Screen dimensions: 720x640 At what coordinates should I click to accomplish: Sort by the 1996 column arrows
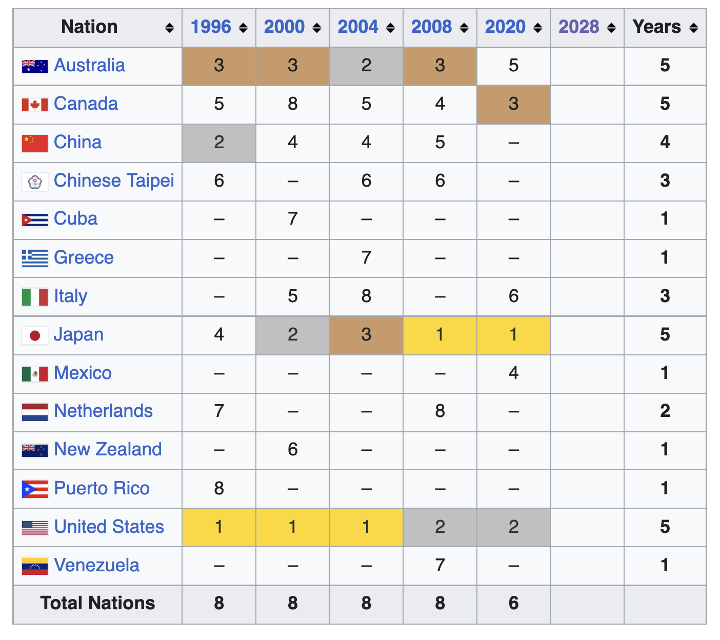(x=244, y=28)
